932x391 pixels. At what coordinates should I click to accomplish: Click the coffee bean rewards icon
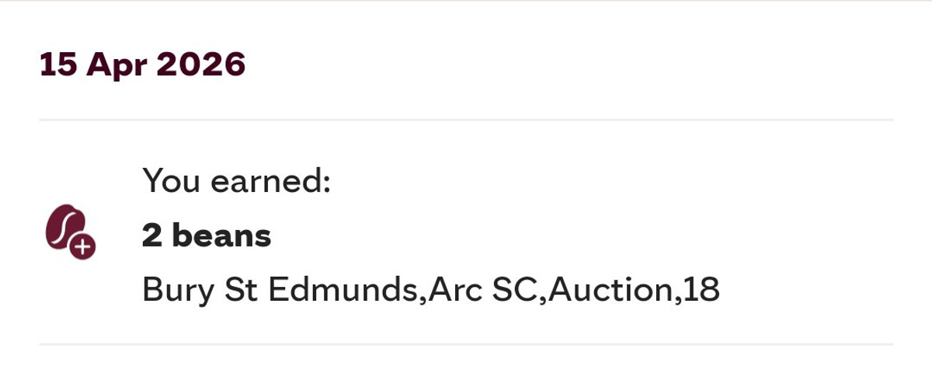coord(66,229)
